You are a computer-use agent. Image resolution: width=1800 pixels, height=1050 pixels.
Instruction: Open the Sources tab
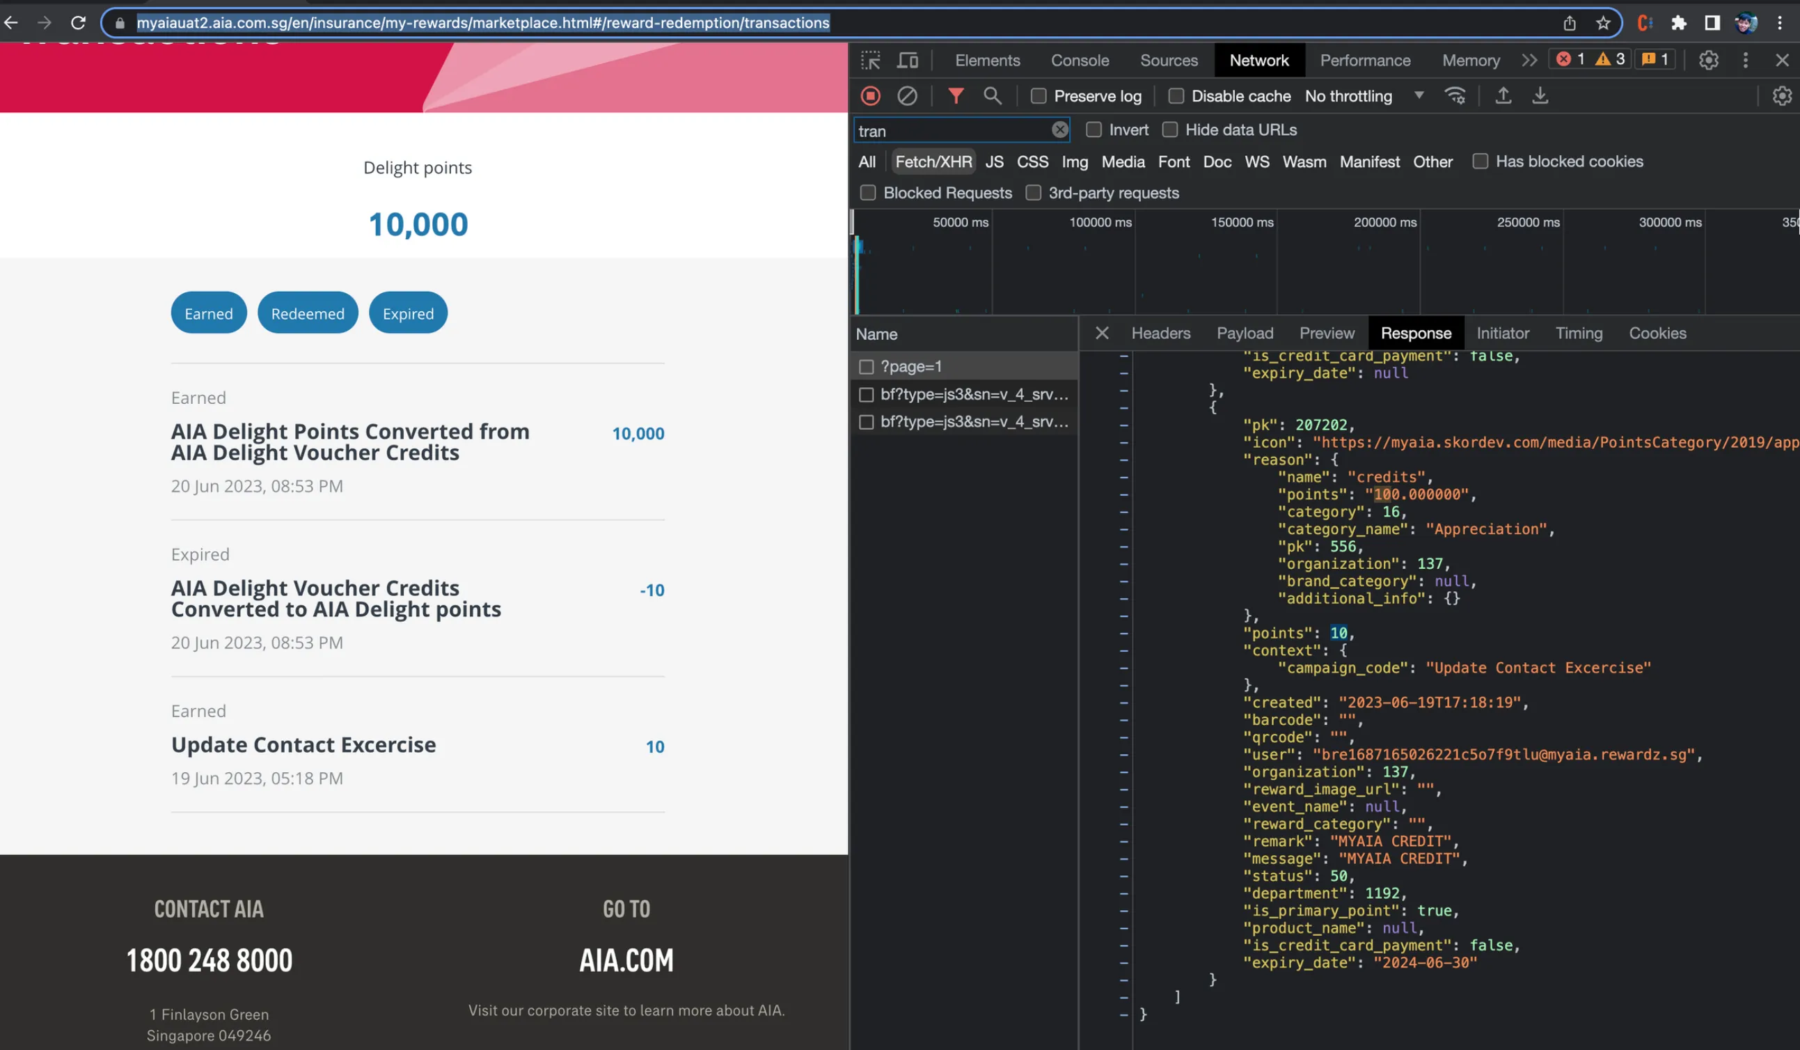[x=1169, y=61]
